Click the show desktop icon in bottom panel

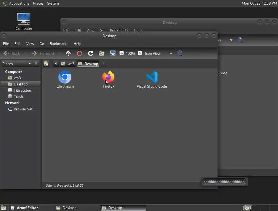point(3,208)
